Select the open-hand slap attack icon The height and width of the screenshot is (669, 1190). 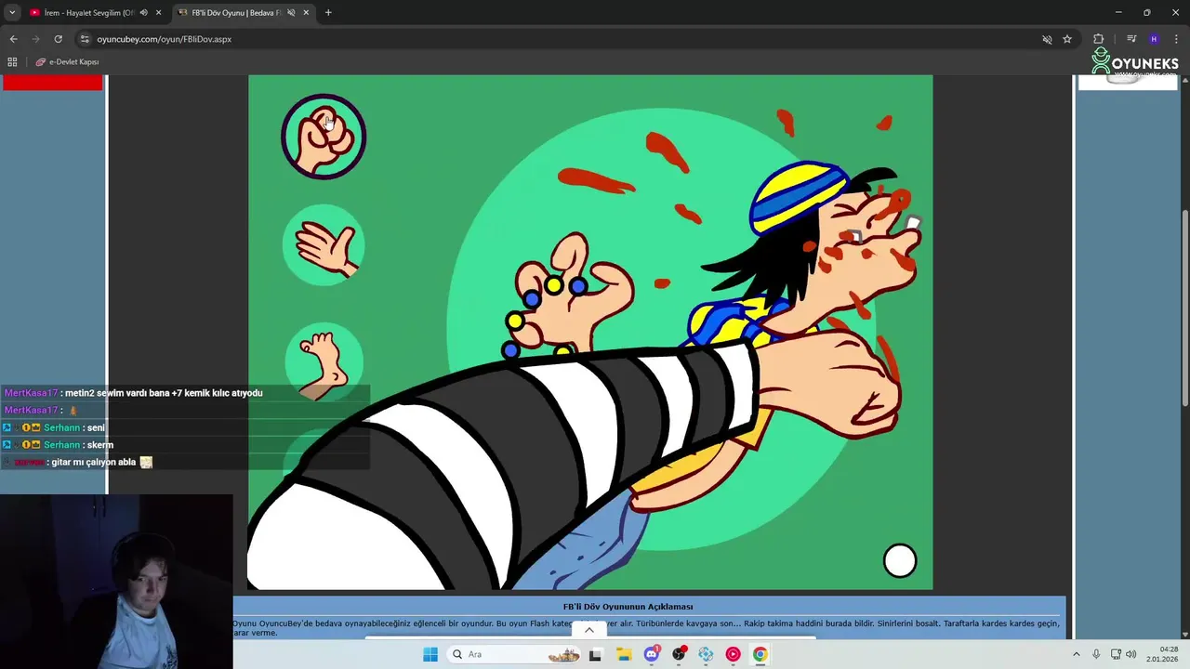324,244
